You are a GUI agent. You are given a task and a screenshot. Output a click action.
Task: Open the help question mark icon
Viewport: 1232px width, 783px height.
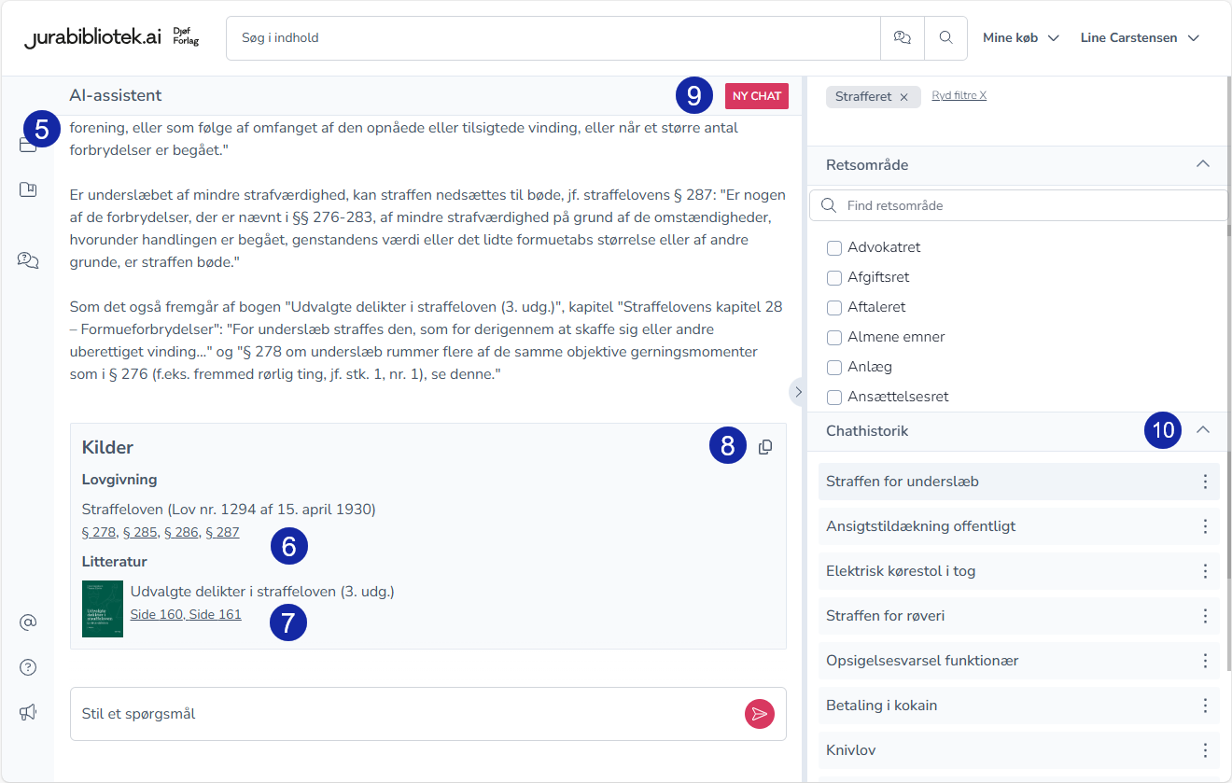[28, 667]
